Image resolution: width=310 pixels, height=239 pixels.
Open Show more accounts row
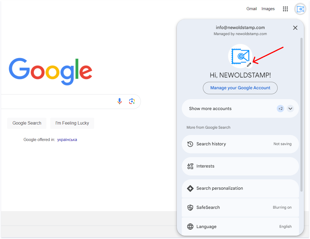(x=240, y=108)
